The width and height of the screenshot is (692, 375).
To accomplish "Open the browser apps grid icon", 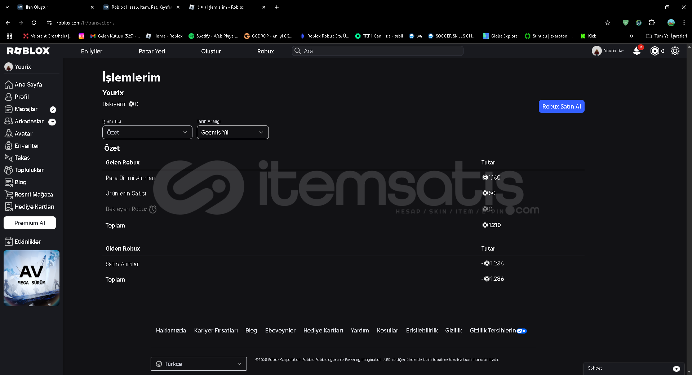I will 9,36.
